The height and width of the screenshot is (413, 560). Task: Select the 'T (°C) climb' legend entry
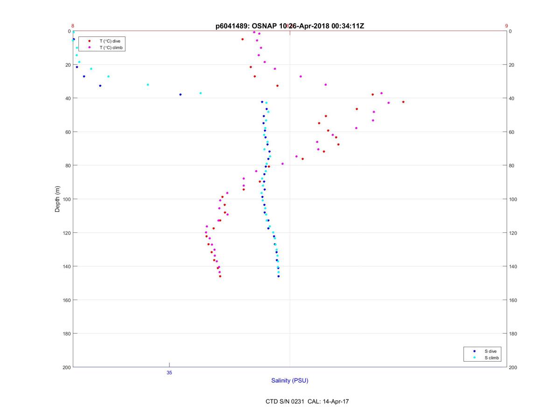pos(111,48)
